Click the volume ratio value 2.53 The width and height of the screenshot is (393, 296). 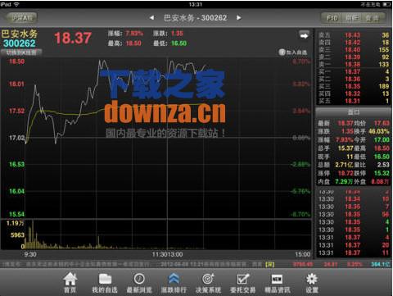tap(383, 165)
